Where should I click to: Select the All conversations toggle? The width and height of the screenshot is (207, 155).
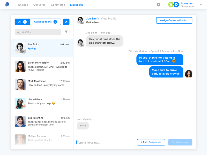pos(23,22)
